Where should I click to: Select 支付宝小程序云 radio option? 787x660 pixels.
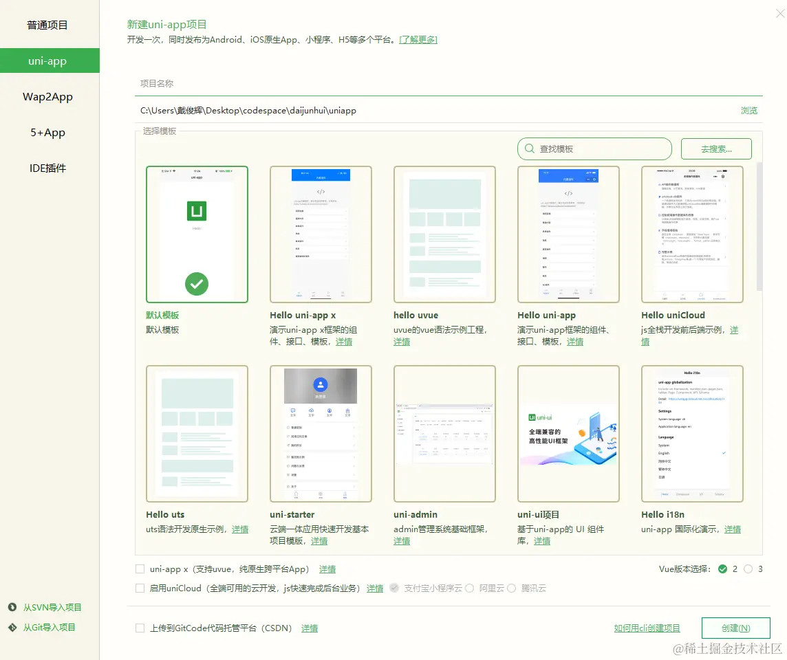[394, 588]
